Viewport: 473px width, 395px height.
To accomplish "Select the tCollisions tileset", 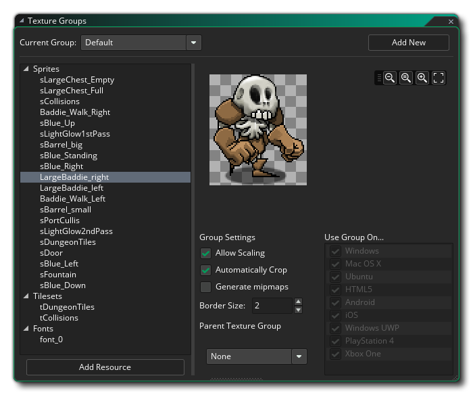I will 105,318.
